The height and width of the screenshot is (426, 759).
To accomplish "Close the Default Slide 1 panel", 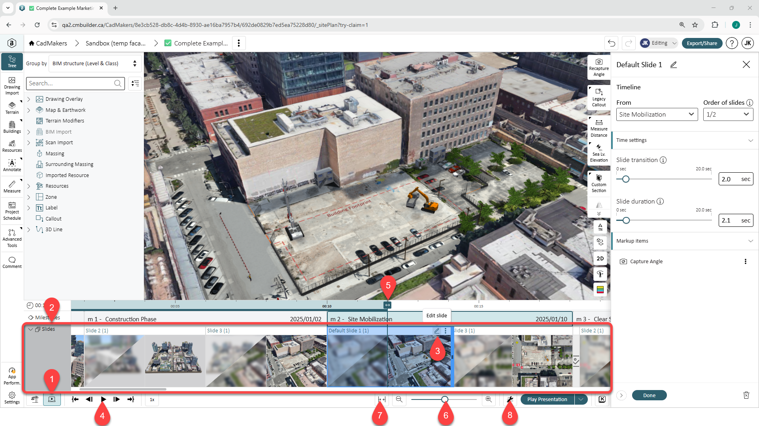I will point(746,64).
